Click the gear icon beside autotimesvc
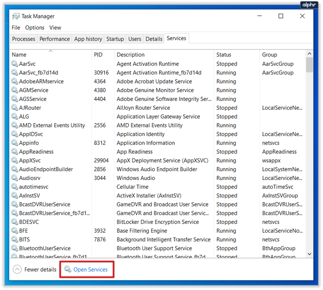The height and width of the screenshot is (290, 323). pos(15,187)
